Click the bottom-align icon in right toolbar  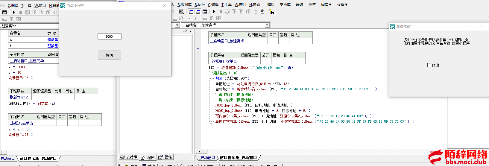[175, 19]
